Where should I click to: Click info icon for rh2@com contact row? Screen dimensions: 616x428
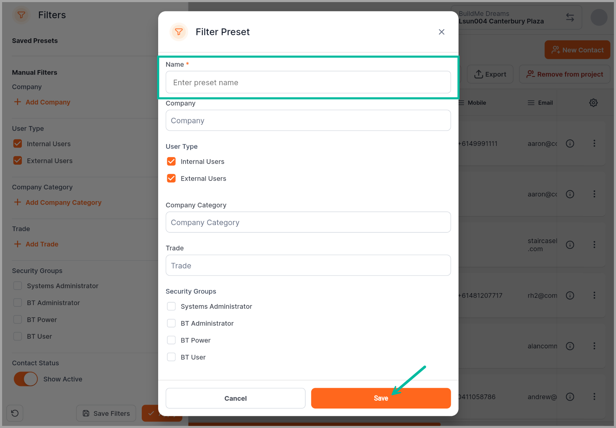(570, 295)
